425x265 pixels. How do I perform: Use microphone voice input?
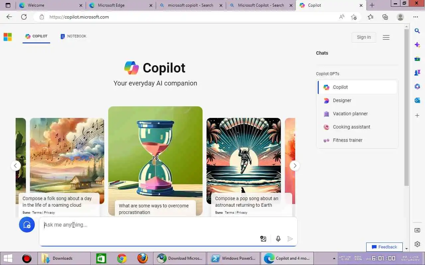tap(278, 238)
